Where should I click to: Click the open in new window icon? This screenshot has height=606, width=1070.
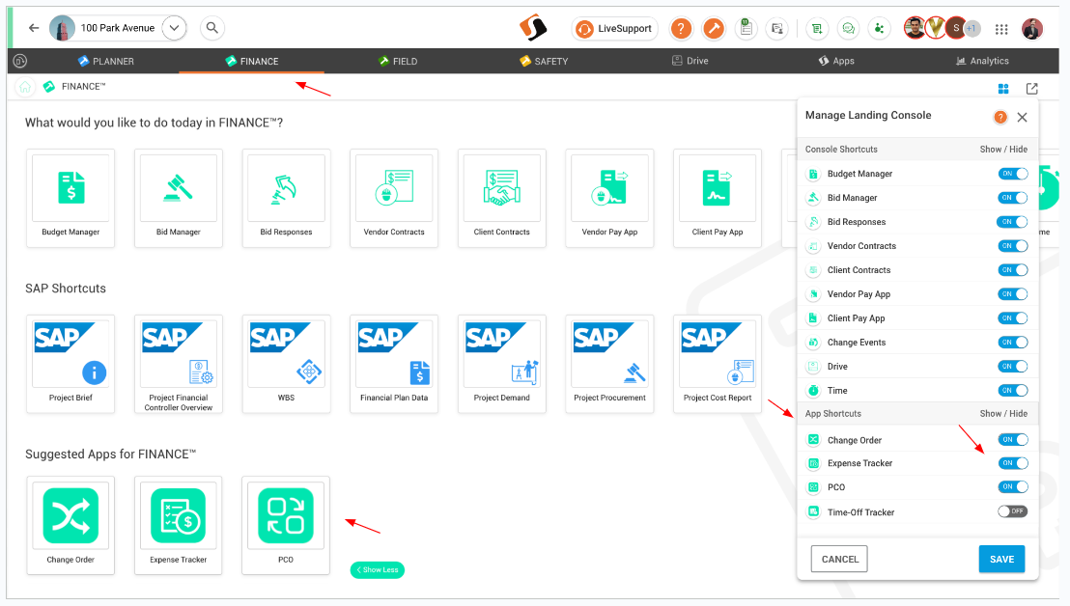(x=1031, y=89)
